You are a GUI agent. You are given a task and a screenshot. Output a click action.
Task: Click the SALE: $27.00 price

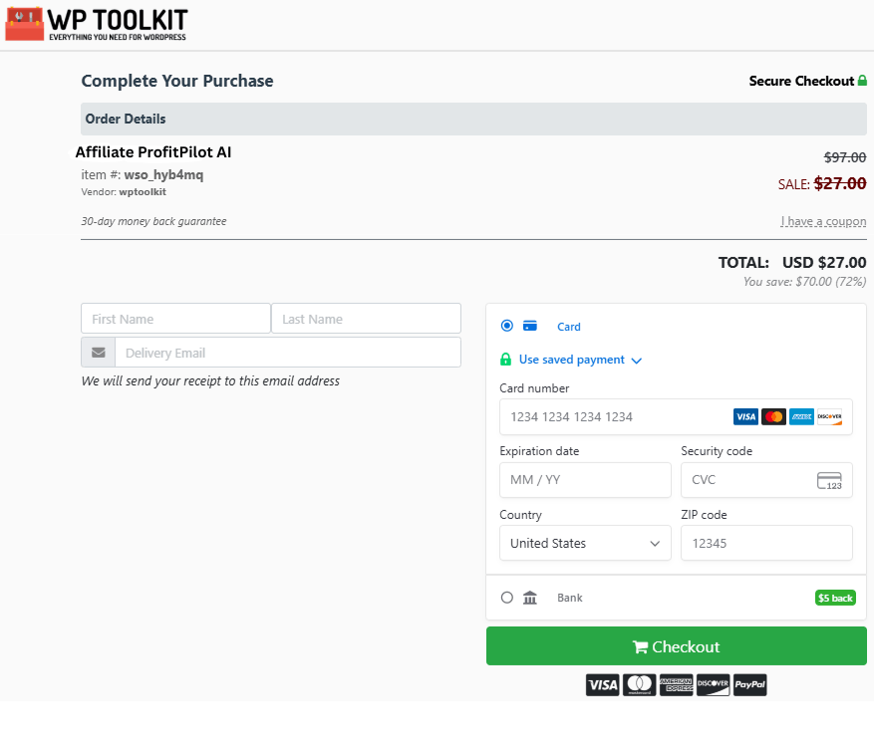pos(822,184)
